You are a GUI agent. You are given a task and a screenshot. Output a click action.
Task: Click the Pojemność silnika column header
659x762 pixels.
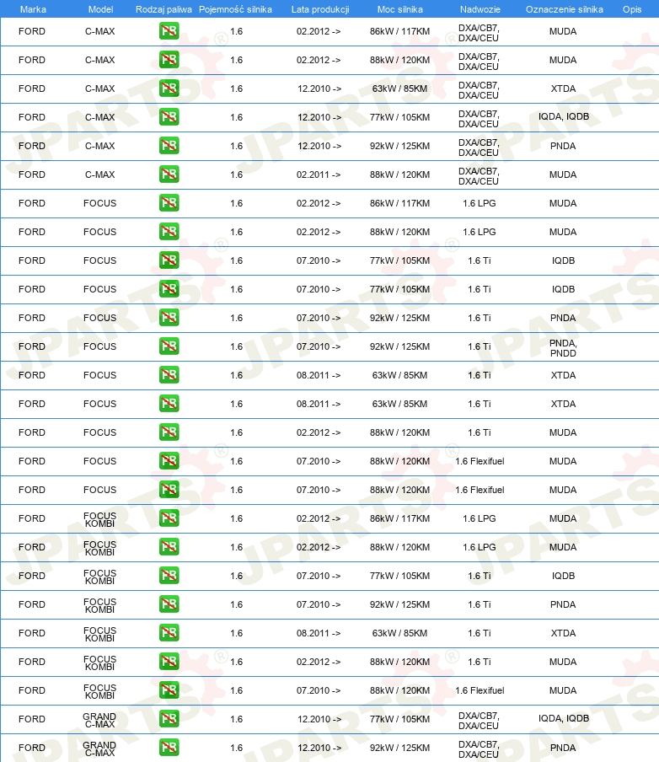(x=235, y=9)
